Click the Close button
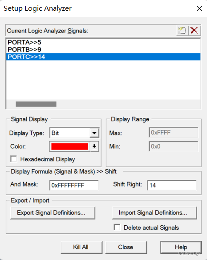 point(126,248)
